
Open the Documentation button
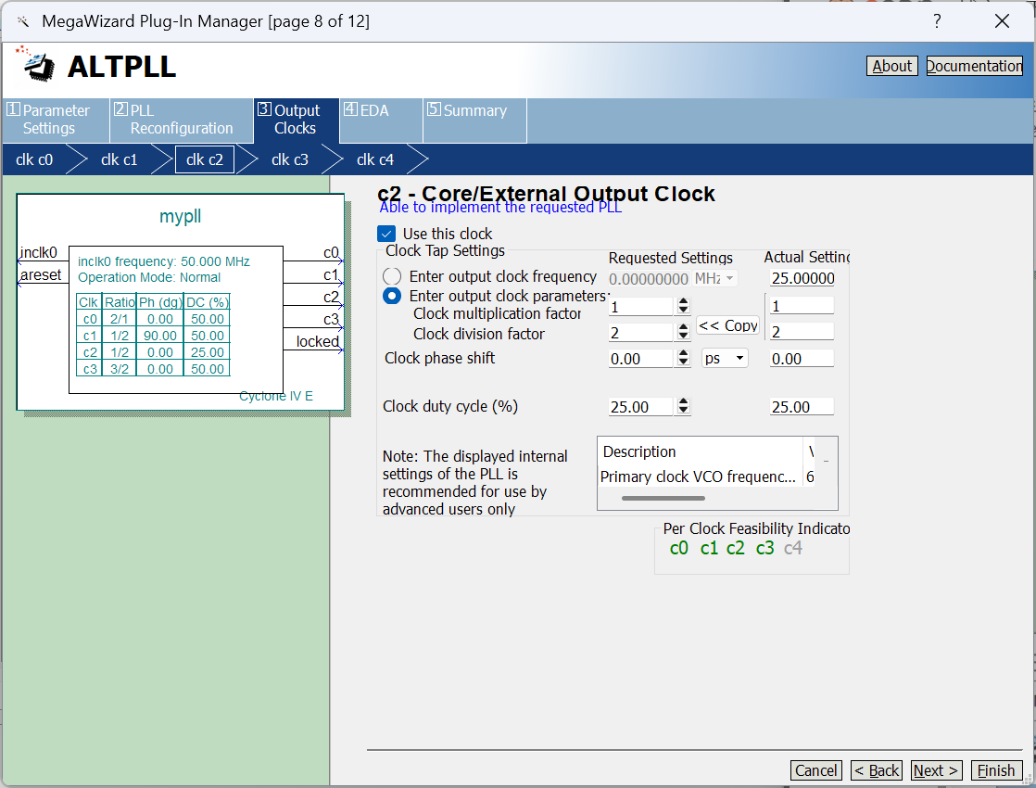coord(975,66)
